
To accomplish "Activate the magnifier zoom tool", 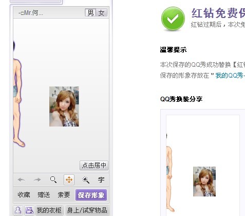I will [x=53, y=180].
